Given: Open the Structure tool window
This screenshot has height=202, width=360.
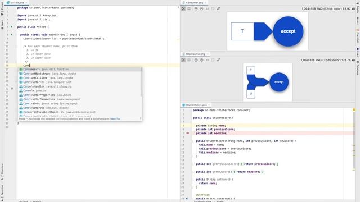Looking at the screenshot, I should click(x=2, y=172).
